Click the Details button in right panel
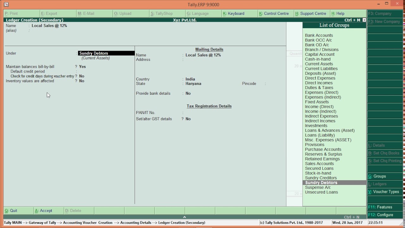This screenshot has width=405, height=228. (x=385, y=145)
